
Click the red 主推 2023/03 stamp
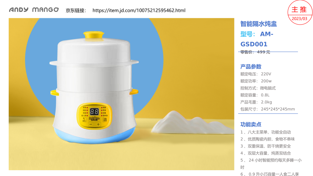click(x=300, y=12)
